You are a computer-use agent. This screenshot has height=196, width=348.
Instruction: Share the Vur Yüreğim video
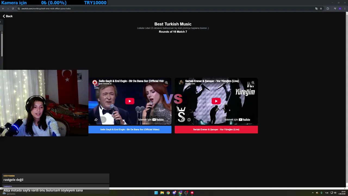(182, 120)
